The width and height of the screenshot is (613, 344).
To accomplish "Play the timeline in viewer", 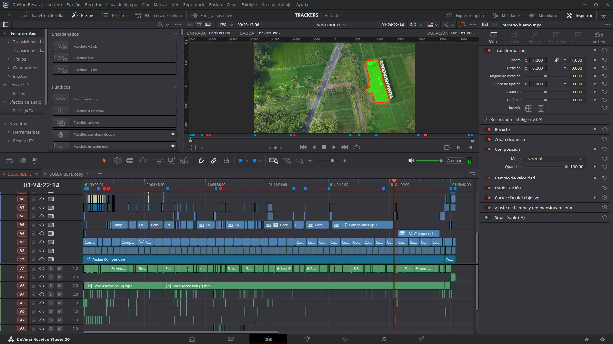I will pos(334,147).
